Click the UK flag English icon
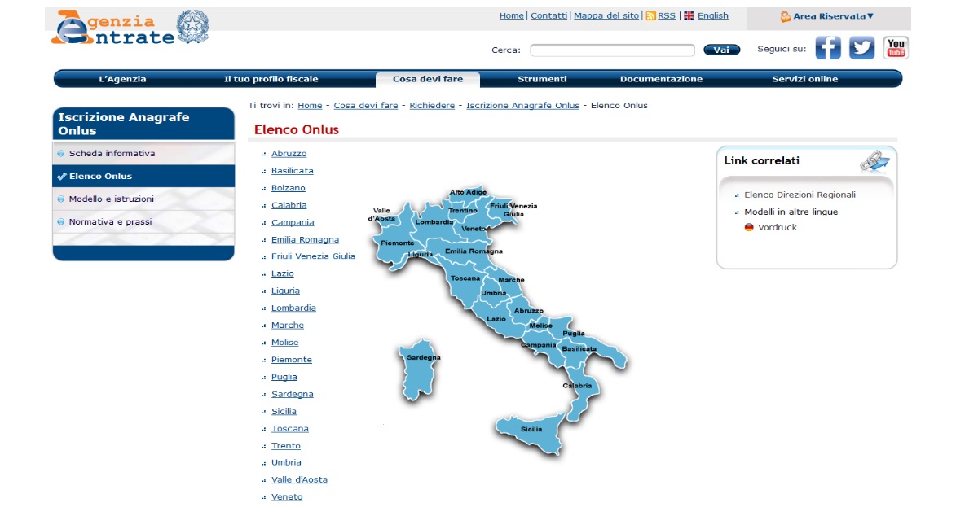The image size is (978, 529). [x=689, y=15]
